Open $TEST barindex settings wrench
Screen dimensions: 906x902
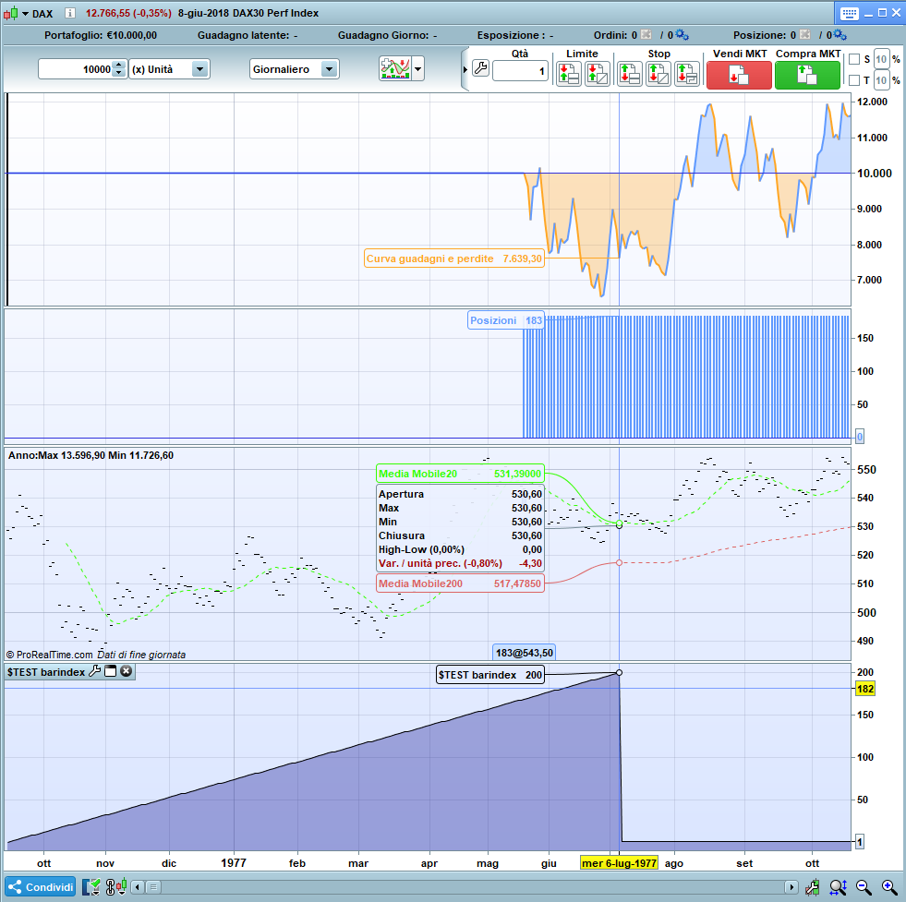95,671
